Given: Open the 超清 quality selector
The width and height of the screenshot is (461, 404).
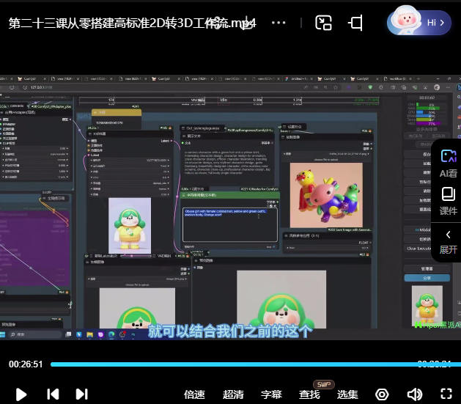Looking at the screenshot, I should [x=233, y=394].
